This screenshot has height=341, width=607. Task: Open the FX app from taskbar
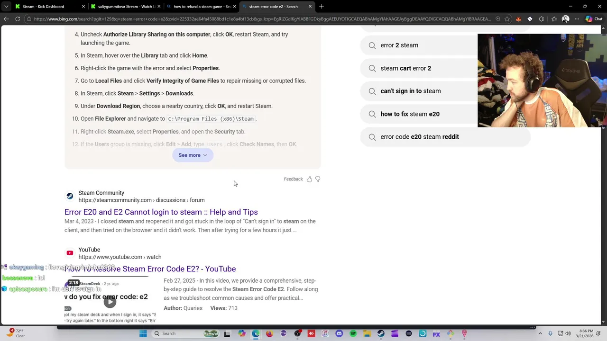436,333
